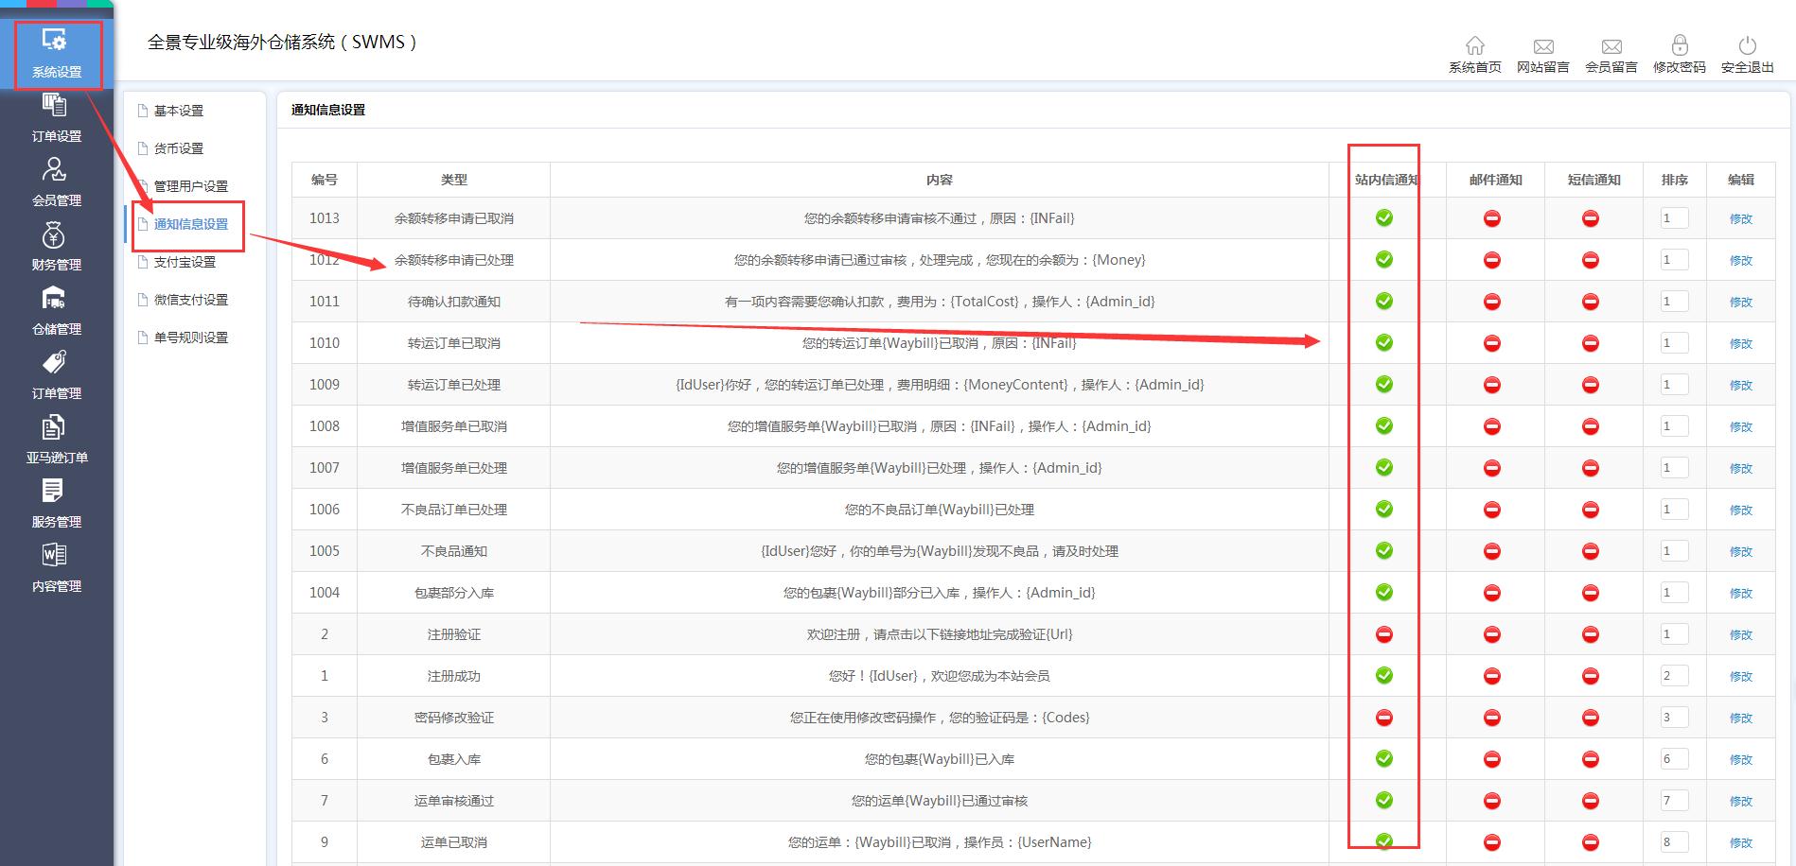Go to 系统首页

(1474, 53)
